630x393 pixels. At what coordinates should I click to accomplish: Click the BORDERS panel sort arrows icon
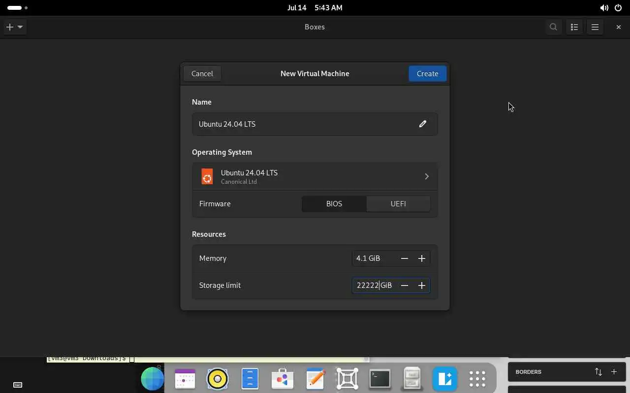(598, 372)
